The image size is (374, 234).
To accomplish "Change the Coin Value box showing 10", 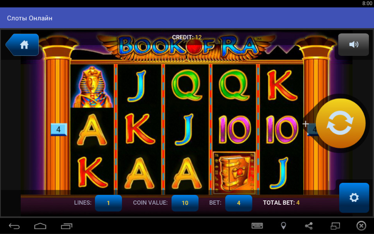I will tap(185, 203).
